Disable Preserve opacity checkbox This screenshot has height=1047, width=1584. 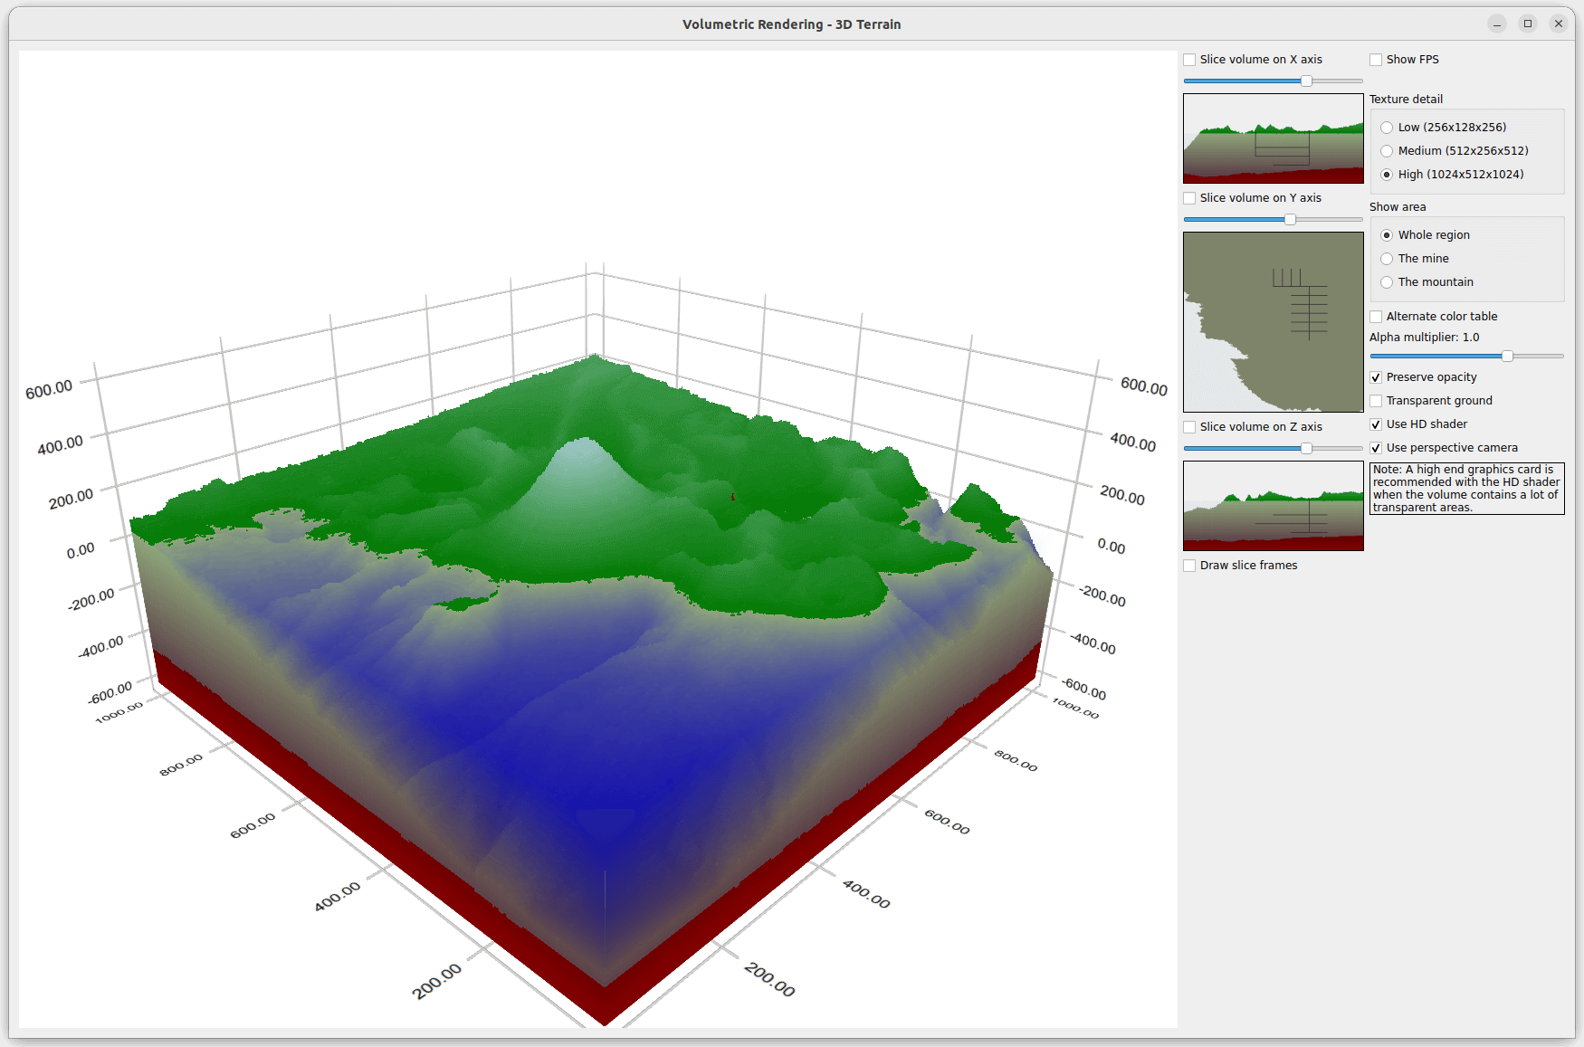(x=1377, y=377)
